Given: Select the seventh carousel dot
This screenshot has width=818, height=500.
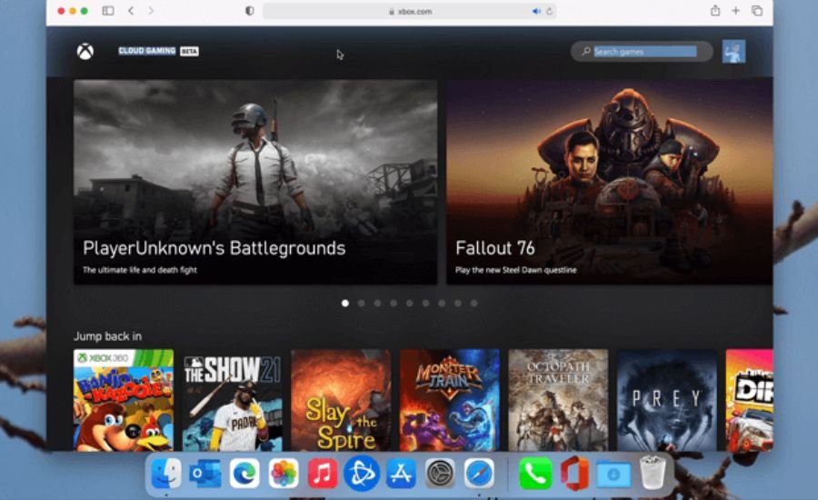Looking at the screenshot, I should 442,304.
